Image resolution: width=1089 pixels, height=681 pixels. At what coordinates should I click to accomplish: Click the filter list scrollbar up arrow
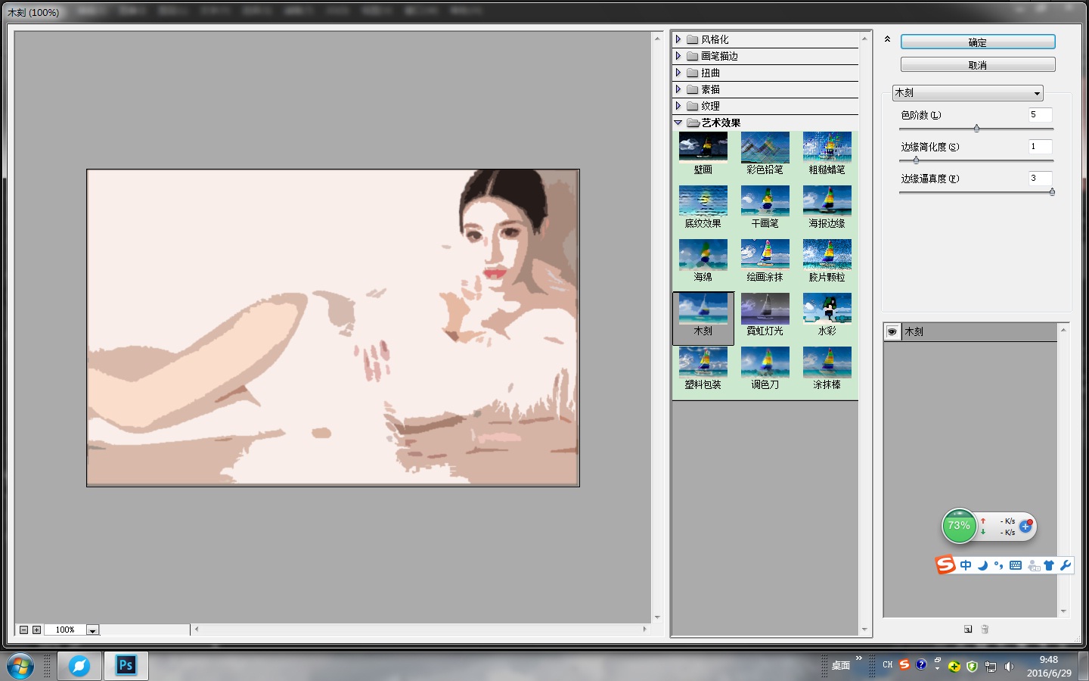(x=864, y=37)
